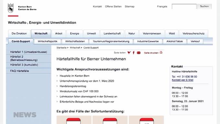This screenshot has height=124, width=220.
Task: Select the Wirtschaftspolitik sub-tab
Action: (48, 41)
